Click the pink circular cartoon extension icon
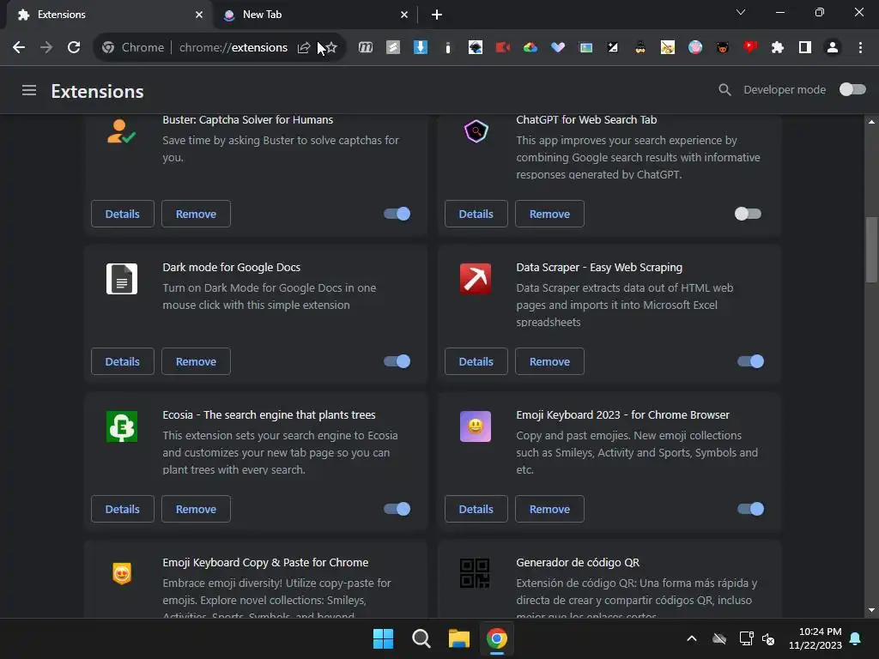The width and height of the screenshot is (879, 659). tap(695, 48)
